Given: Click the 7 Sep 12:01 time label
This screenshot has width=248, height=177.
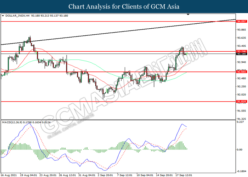Looking at the screenshot, I should click(125, 175).
